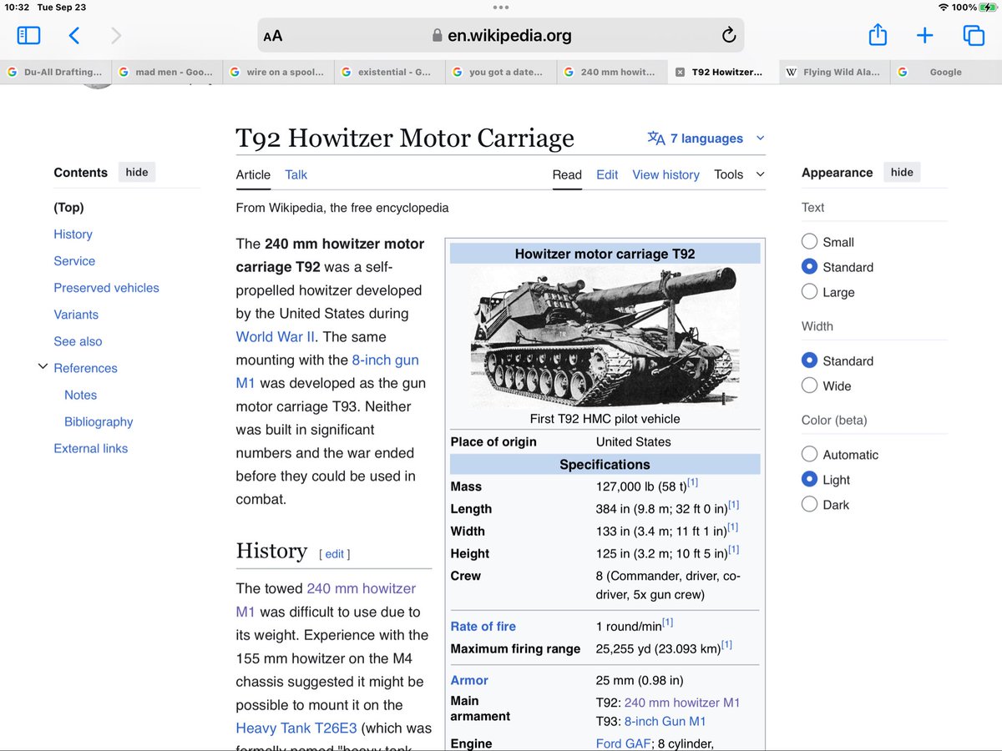Jump to External links in contents
The height and width of the screenshot is (751, 1002).
pyautogui.click(x=91, y=448)
